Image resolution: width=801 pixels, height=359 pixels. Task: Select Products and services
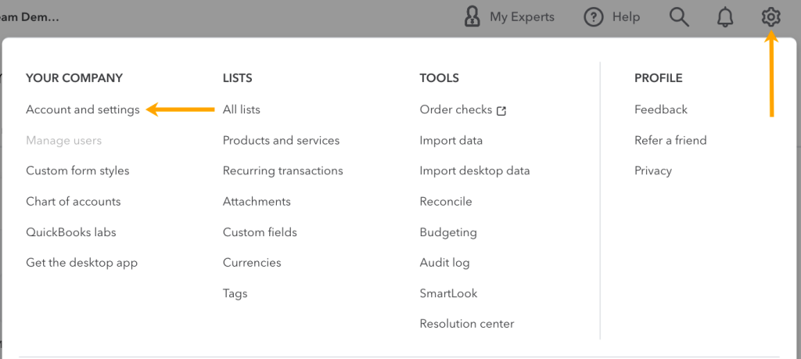(x=281, y=140)
